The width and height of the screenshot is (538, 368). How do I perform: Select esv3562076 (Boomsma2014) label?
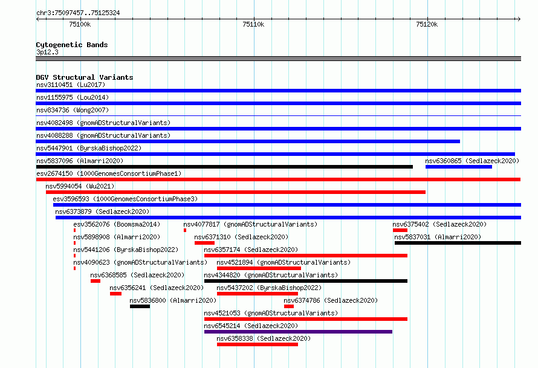(117, 224)
